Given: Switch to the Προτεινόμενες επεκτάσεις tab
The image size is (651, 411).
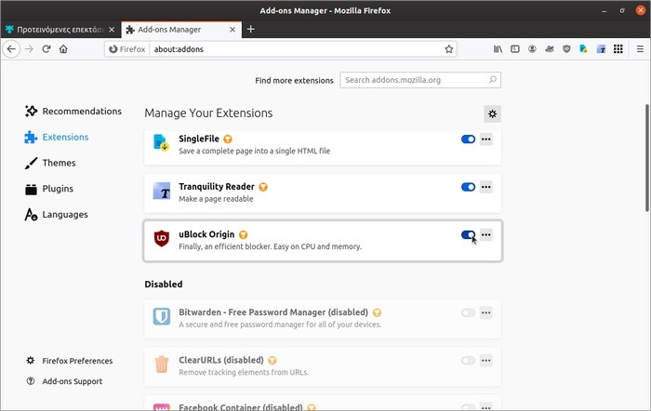Looking at the screenshot, I should (60, 30).
